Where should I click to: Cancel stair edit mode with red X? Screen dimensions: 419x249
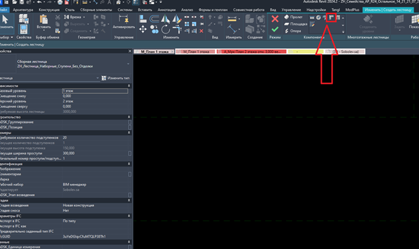[275, 19]
